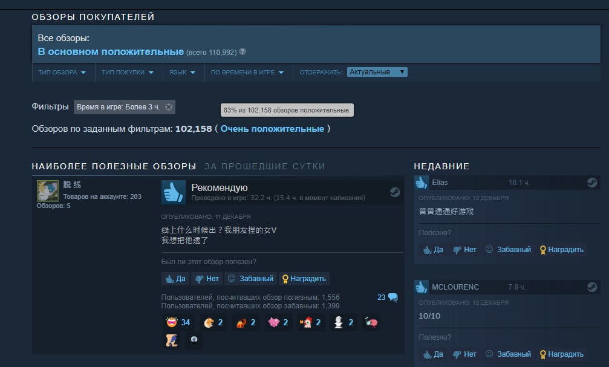Click the '7.8 ч.' playtime in the MCLOURENC review
Viewport: 609px width, 367px height.
pos(516,287)
